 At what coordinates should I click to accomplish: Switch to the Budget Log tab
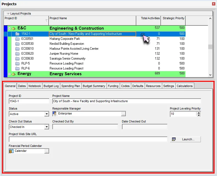[51, 86]
